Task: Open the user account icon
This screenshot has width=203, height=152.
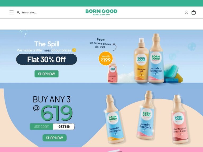Action: tap(186, 12)
